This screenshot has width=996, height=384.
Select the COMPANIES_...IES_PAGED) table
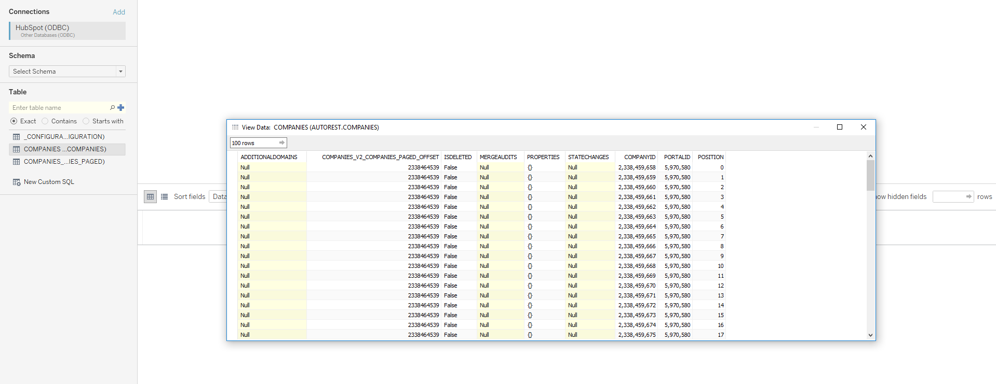tap(64, 162)
